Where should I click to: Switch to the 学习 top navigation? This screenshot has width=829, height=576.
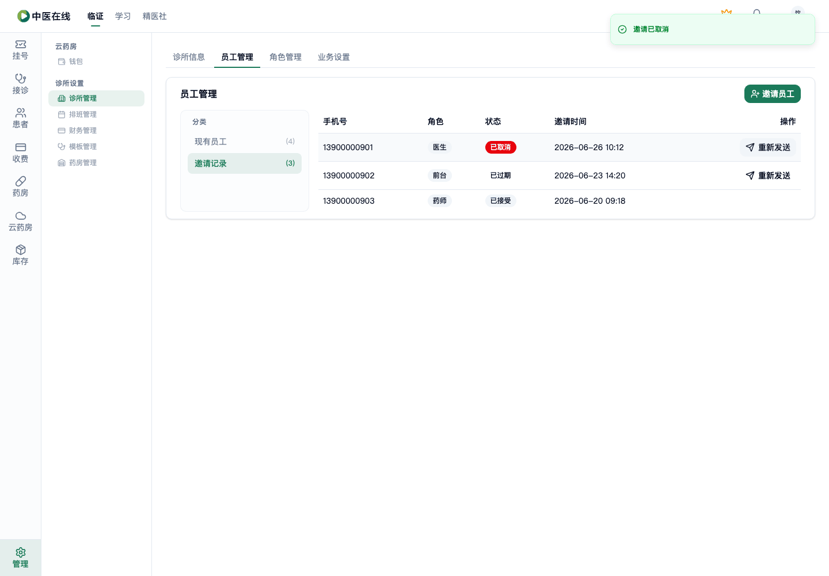point(123,16)
